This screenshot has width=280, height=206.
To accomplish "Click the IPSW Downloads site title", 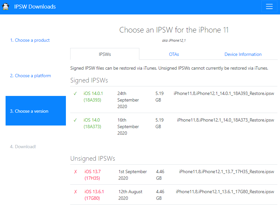I will coord(35,7).
